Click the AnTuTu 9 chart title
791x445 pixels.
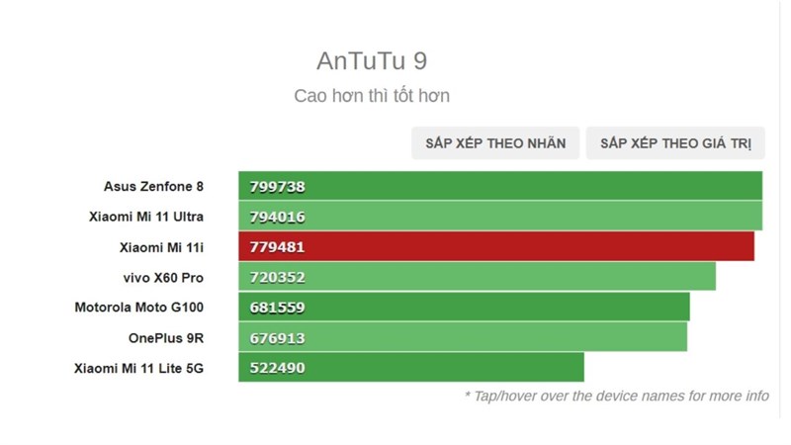pos(372,61)
